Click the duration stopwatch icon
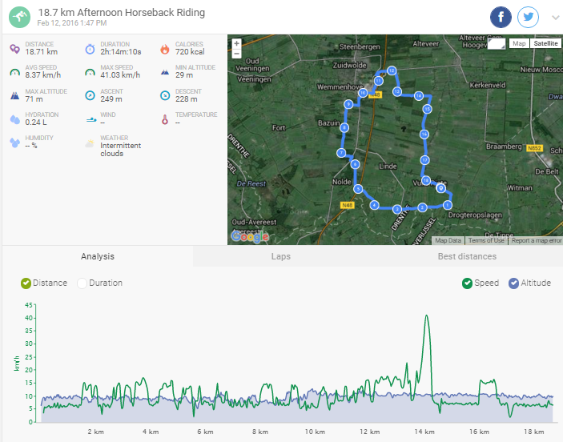This screenshot has height=442, width=563. [x=90, y=49]
